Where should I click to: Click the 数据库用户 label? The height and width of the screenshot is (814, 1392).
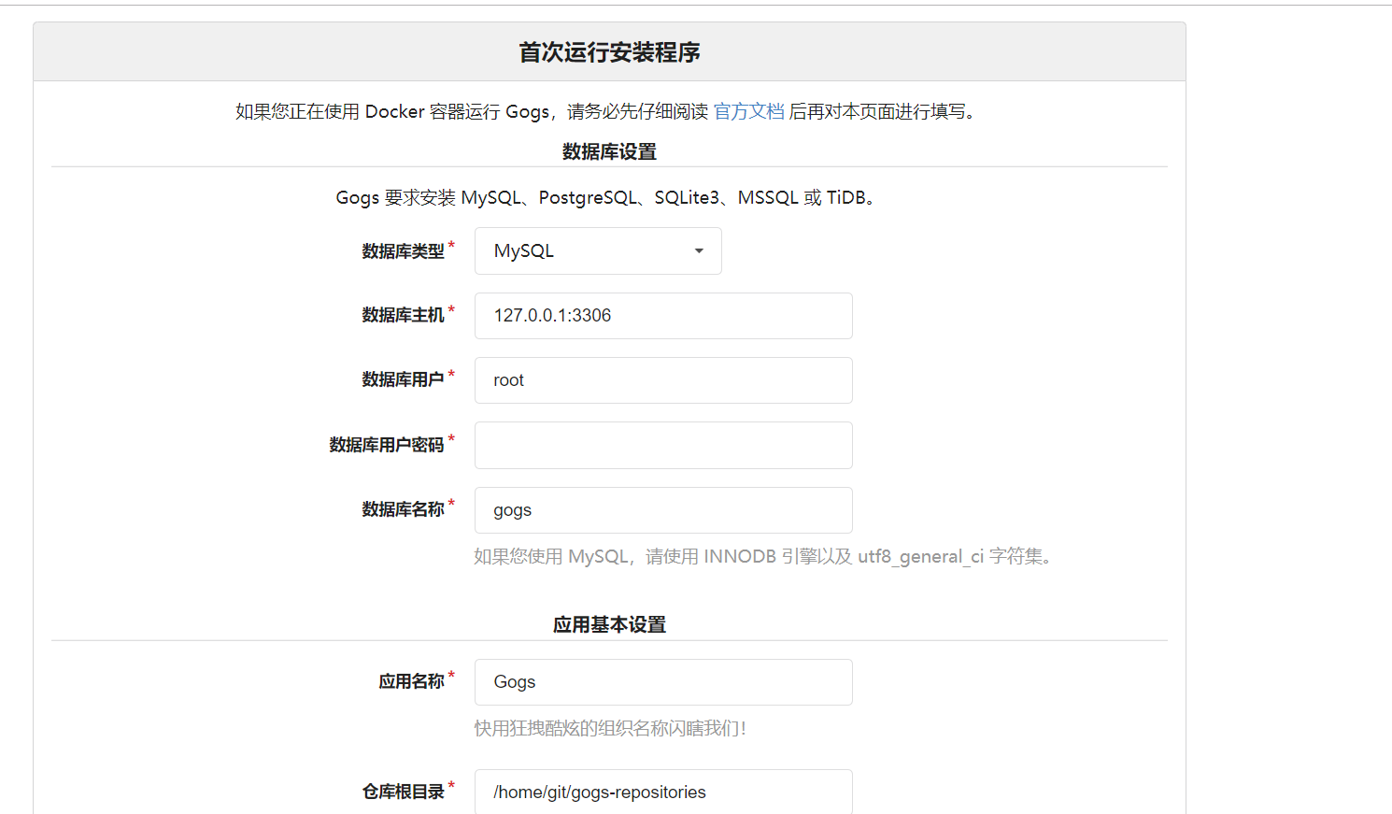pos(403,380)
